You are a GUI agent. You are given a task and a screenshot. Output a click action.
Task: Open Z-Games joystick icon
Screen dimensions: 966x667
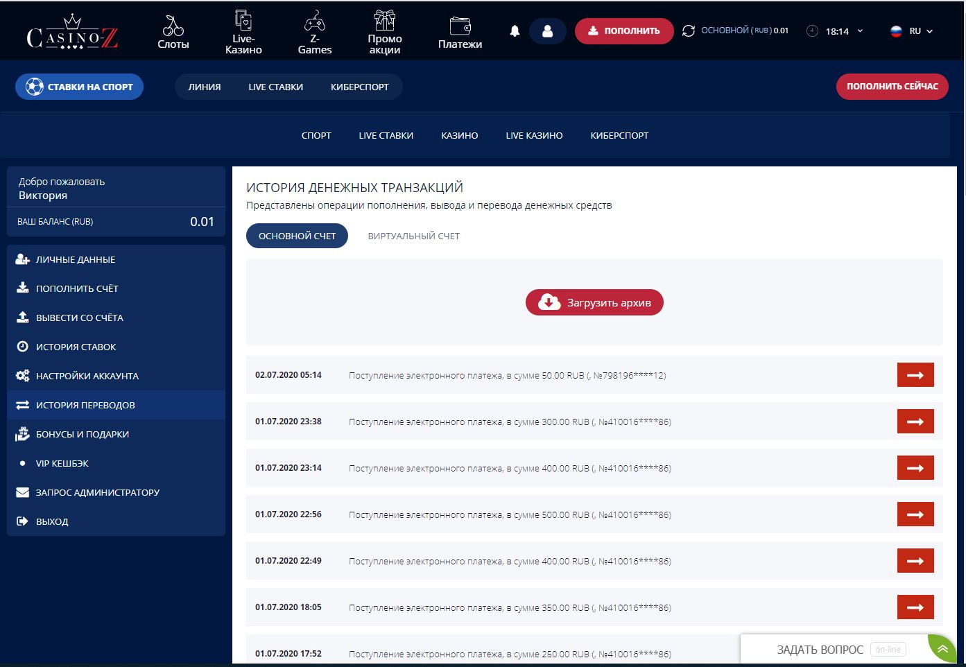pos(314,20)
